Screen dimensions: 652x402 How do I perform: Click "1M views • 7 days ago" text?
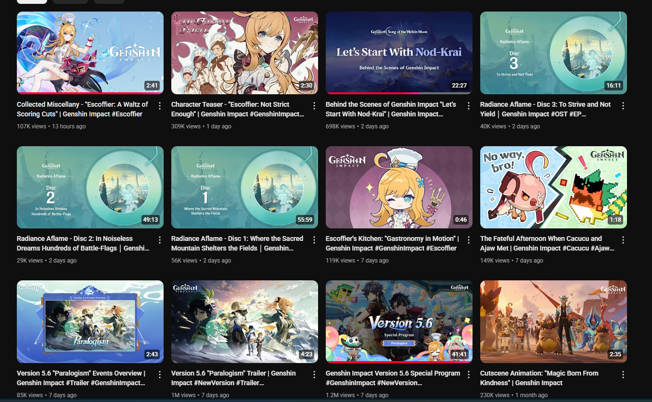[200, 395]
